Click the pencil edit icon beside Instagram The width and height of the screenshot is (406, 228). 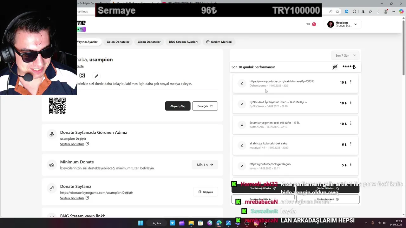pyautogui.click(x=96, y=76)
